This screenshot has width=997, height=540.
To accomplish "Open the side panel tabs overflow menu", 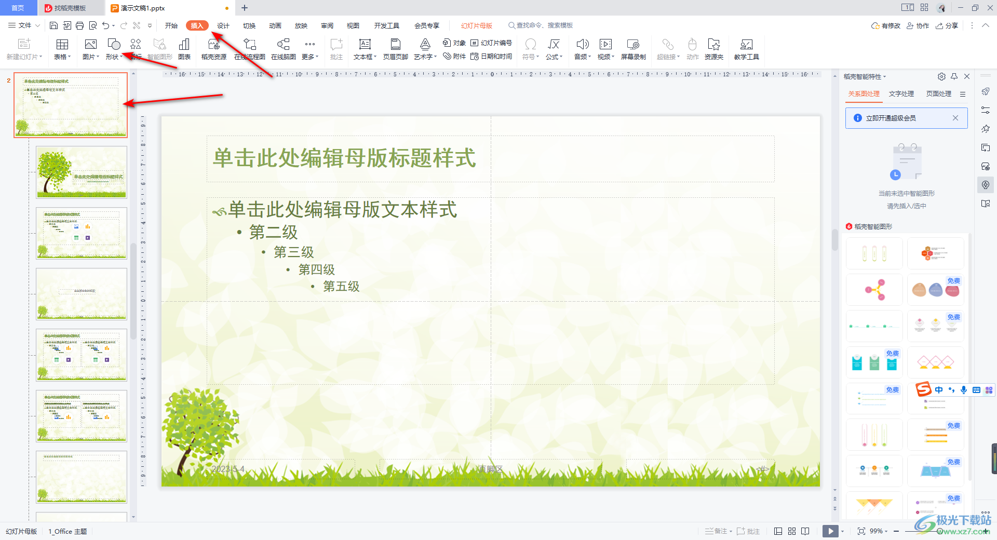I will point(963,94).
